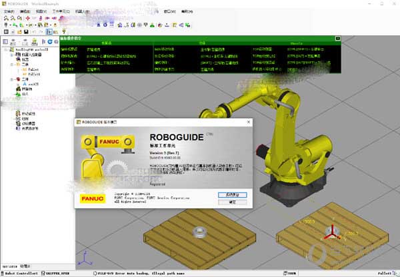This screenshot has height=277, width=400.
Task: Open the Cell menu
Action: coord(61,11)
